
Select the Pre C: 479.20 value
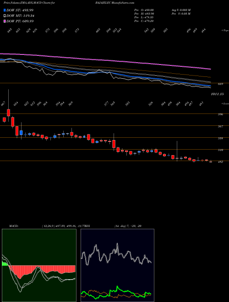144,21
